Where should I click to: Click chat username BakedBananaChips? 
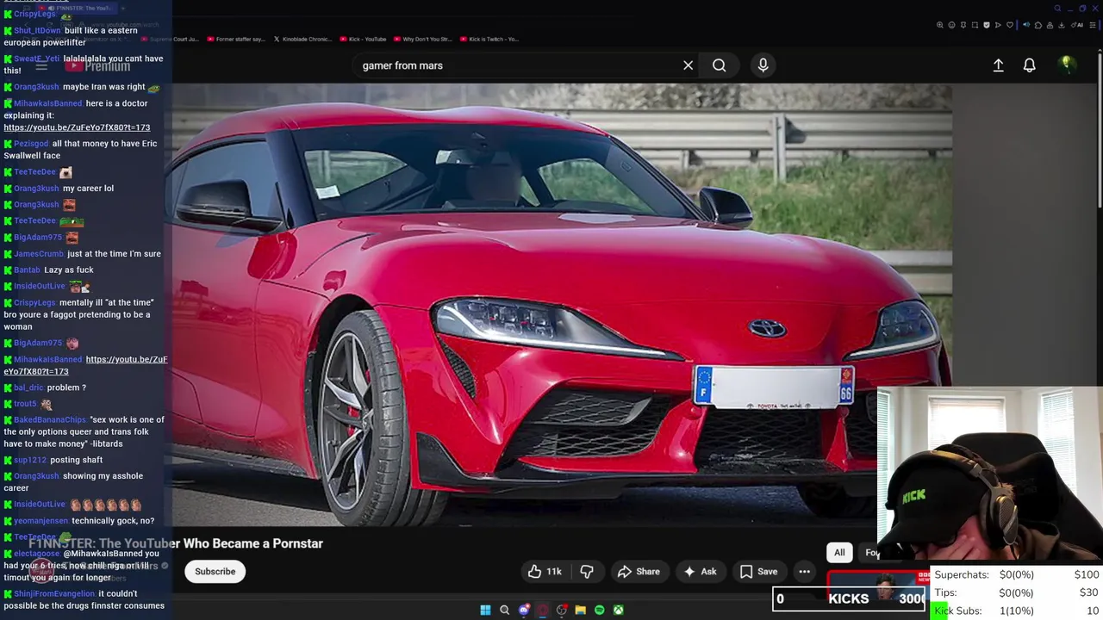(x=50, y=420)
